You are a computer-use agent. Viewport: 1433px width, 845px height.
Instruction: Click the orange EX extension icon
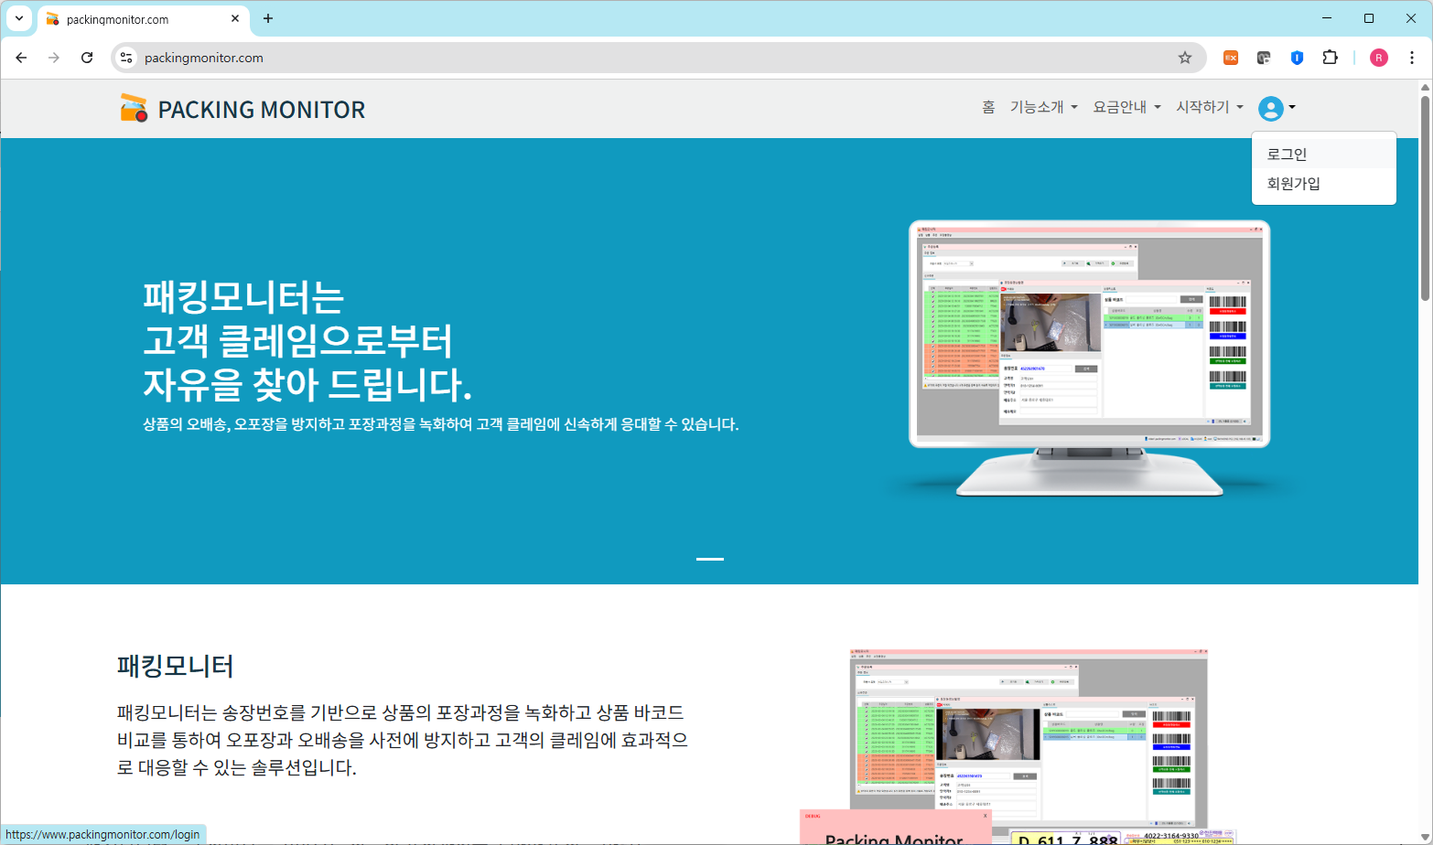point(1231,58)
